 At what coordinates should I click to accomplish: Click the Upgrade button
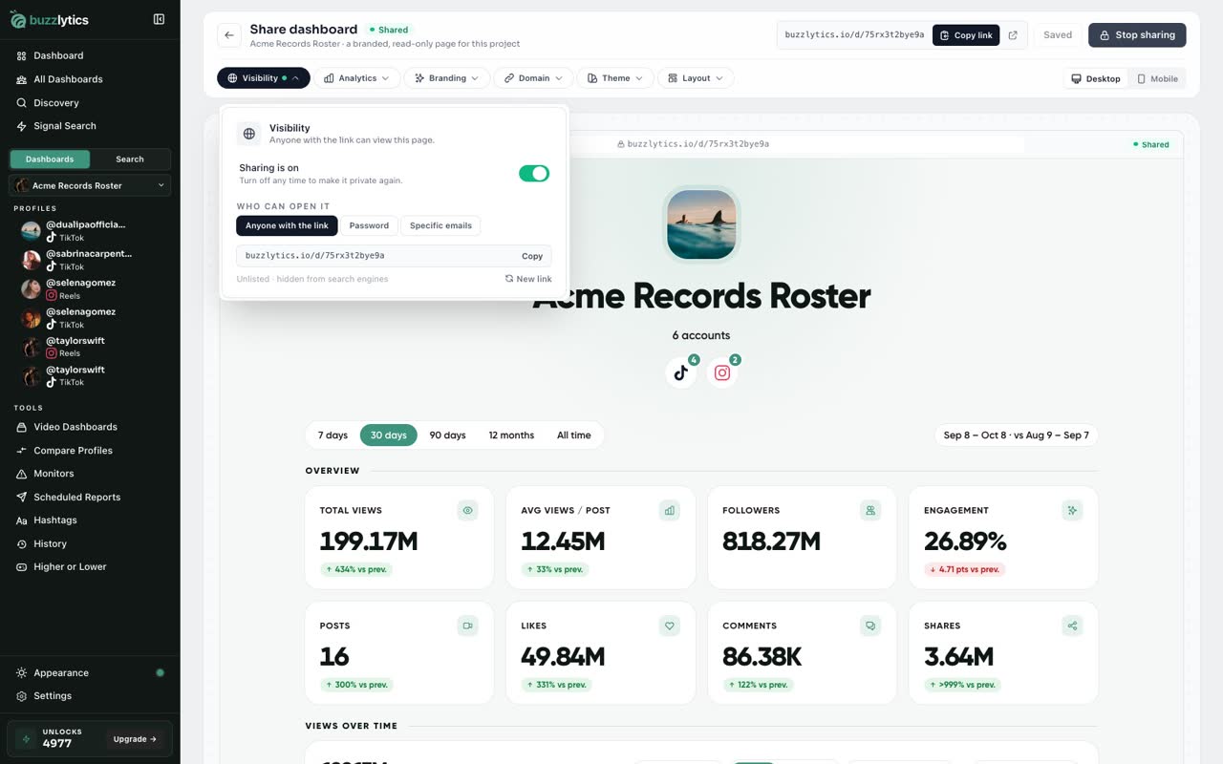pos(135,739)
